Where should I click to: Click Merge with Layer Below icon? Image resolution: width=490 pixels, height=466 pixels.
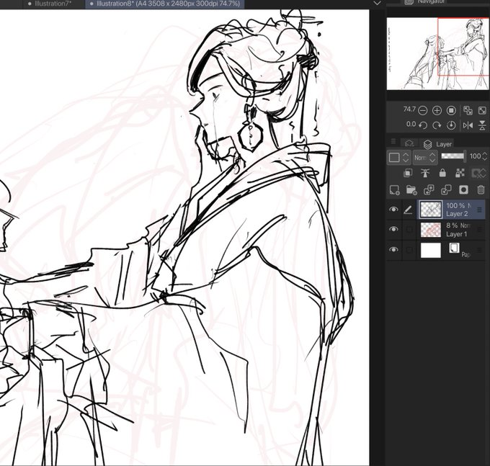446,189
